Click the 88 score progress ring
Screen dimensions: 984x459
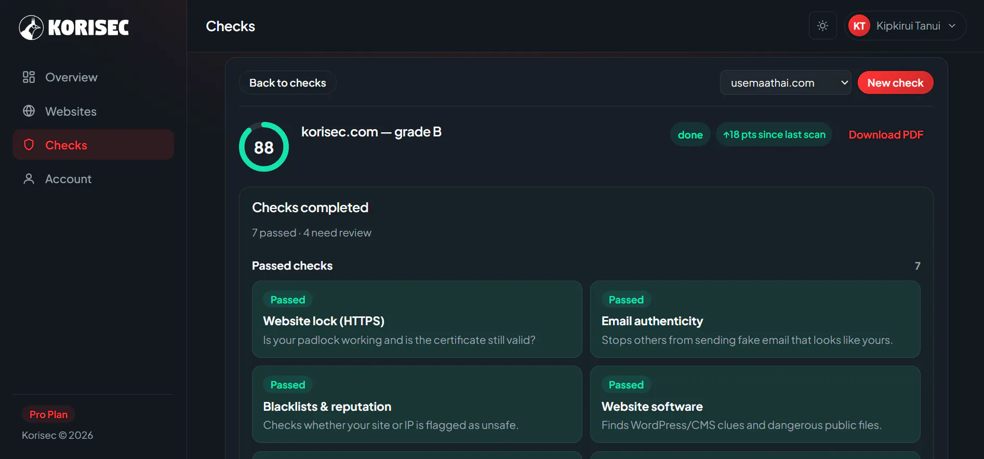264,147
